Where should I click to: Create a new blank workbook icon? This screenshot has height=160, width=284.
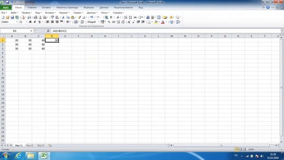[x=3, y=17]
